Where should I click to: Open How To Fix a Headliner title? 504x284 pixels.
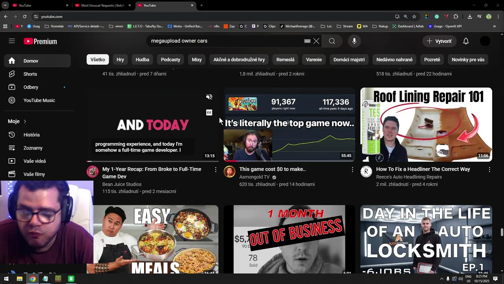(423, 169)
